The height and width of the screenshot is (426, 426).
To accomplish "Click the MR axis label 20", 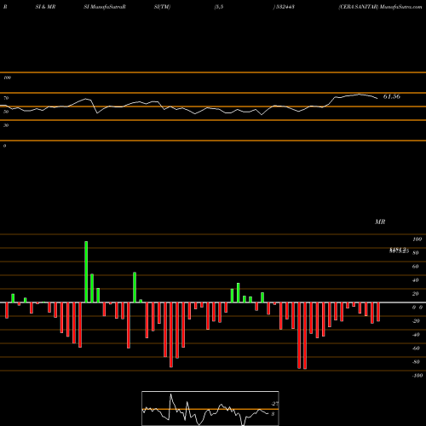I will [416, 294].
